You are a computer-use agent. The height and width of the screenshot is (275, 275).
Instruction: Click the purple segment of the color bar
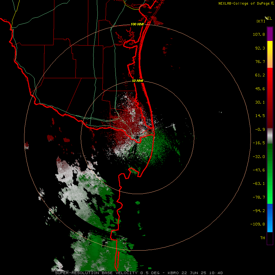pos(270,34)
